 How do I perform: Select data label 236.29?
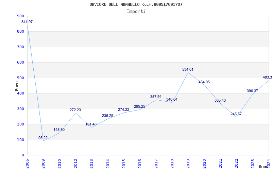coord(107,116)
